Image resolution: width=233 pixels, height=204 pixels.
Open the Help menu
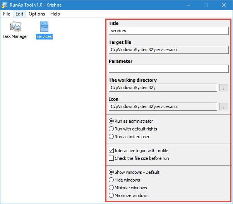click(x=55, y=14)
